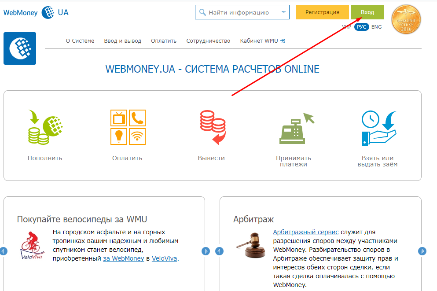Click the wooden gavel image

click(x=251, y=245)
